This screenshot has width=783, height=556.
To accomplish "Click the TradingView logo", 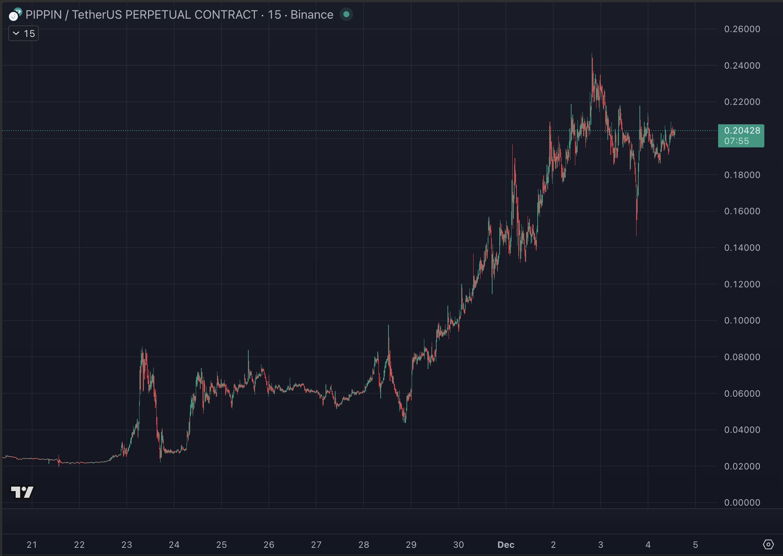I will pos(22,492).
